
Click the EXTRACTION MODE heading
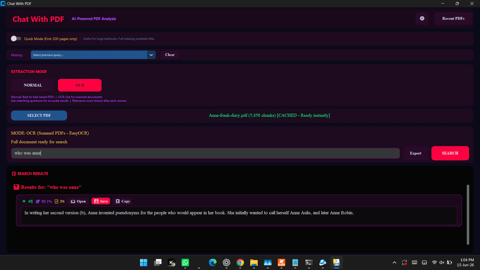[29, 72]
